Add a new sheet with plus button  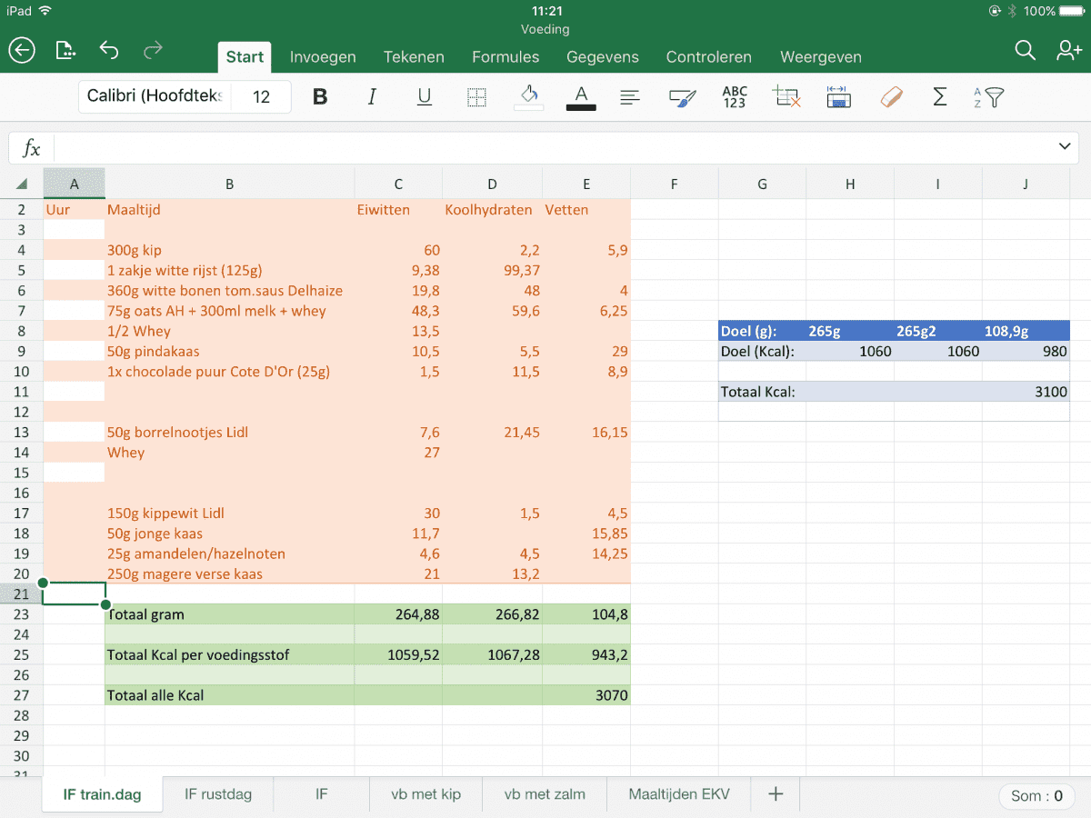[x=776, y=794]
